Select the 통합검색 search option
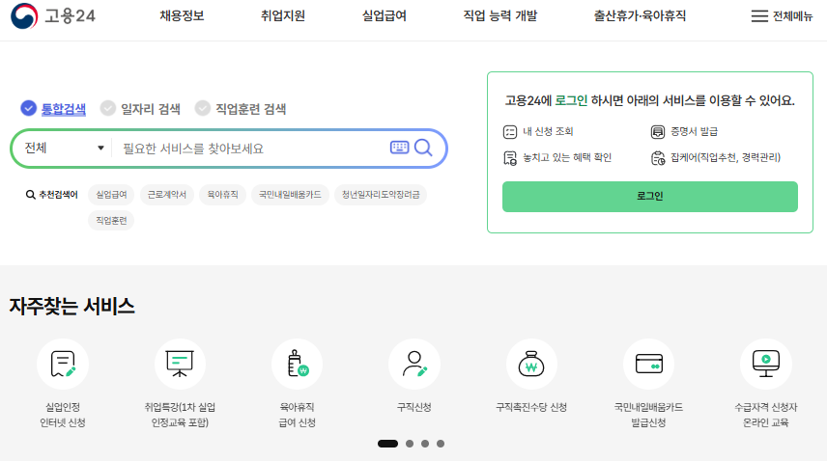The width and height of the screenshot is (827, 461). (54, 109)
